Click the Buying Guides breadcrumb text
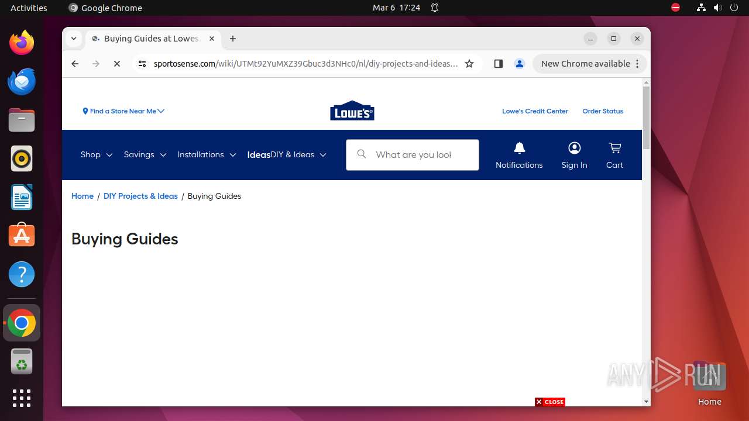Viewport: 749px width, 421px height. [x=214, y=196]
